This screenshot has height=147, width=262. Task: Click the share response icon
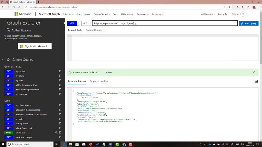(257, 81)
